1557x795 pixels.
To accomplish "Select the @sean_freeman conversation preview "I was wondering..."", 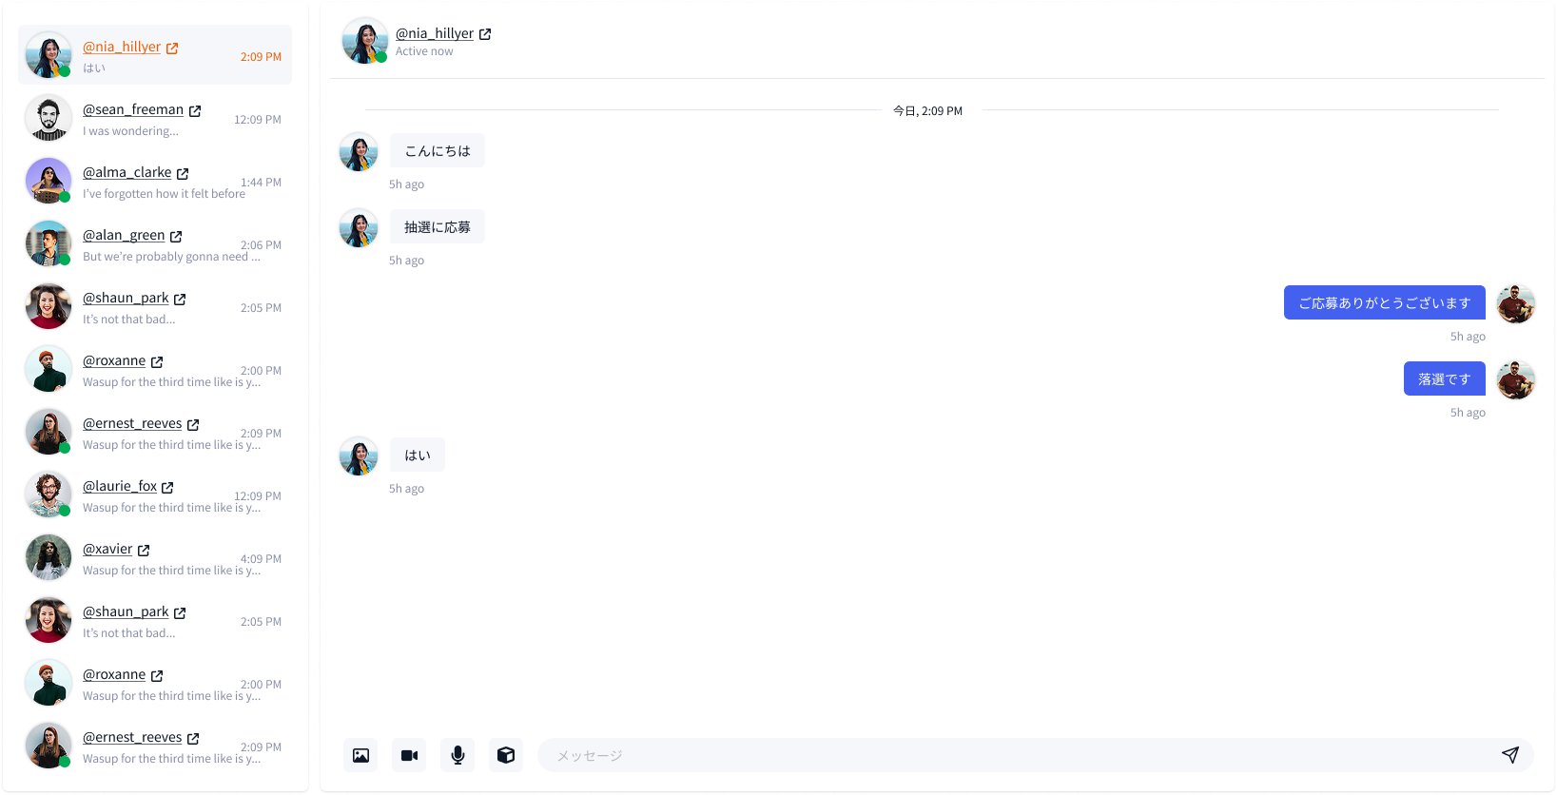I will (x=130, y=131).
